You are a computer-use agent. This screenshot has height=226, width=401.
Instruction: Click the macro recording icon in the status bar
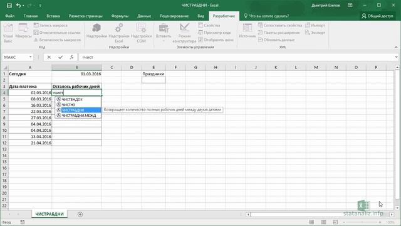(23, 222)
